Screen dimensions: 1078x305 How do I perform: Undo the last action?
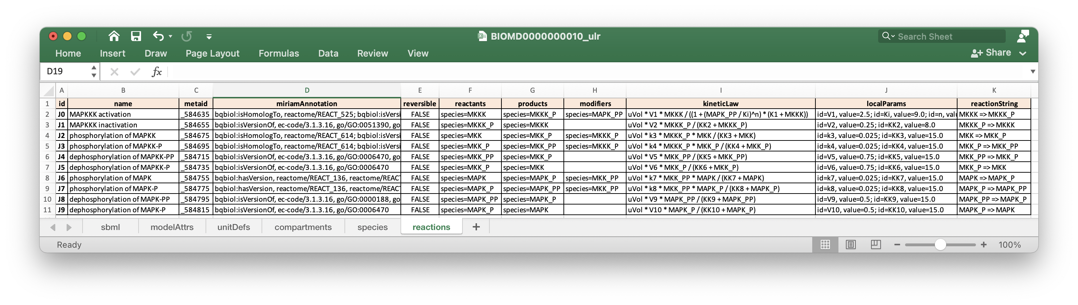158,36
